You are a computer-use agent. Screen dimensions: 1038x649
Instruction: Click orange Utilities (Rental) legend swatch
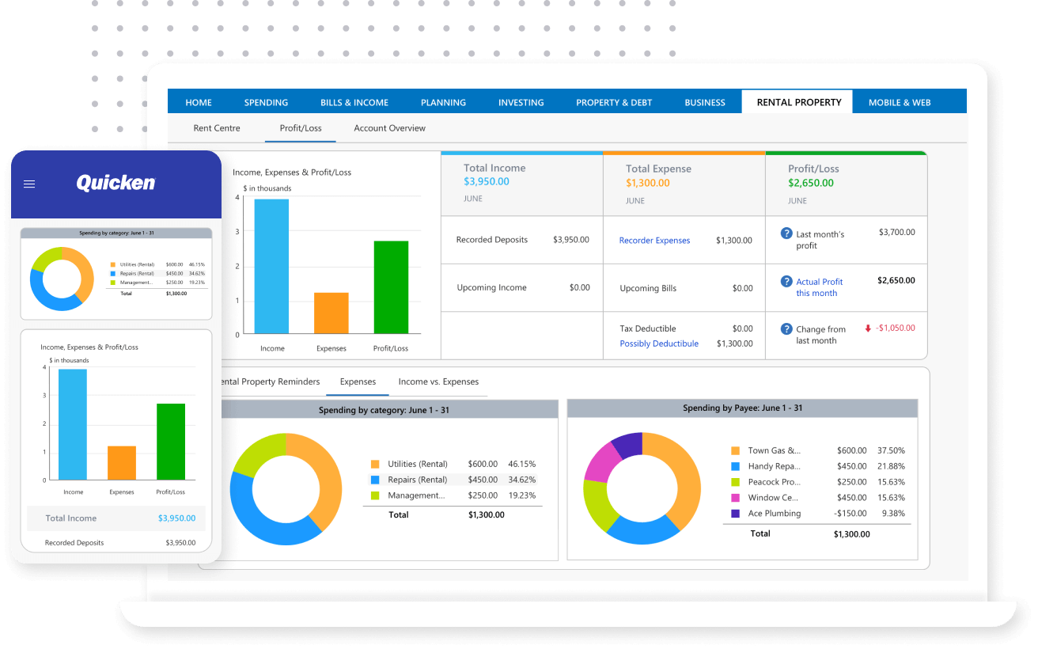374,465
